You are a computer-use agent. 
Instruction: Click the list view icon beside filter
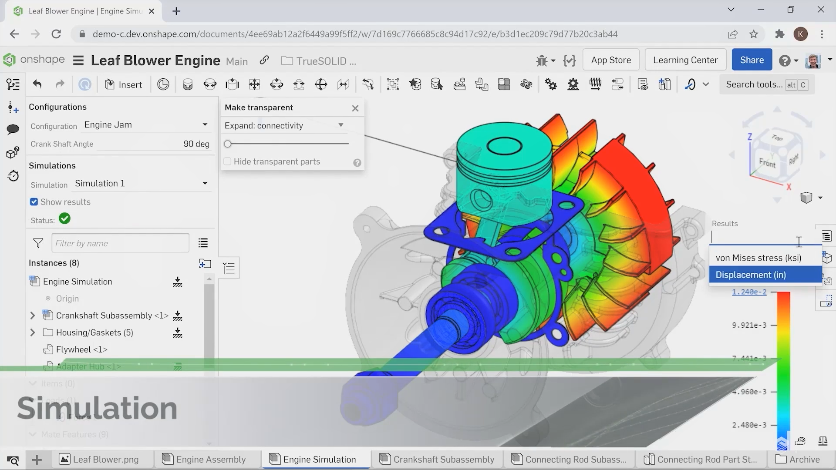[203, 243]
